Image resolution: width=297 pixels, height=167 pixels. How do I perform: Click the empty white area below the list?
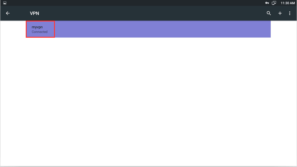(x=149, y=102)
